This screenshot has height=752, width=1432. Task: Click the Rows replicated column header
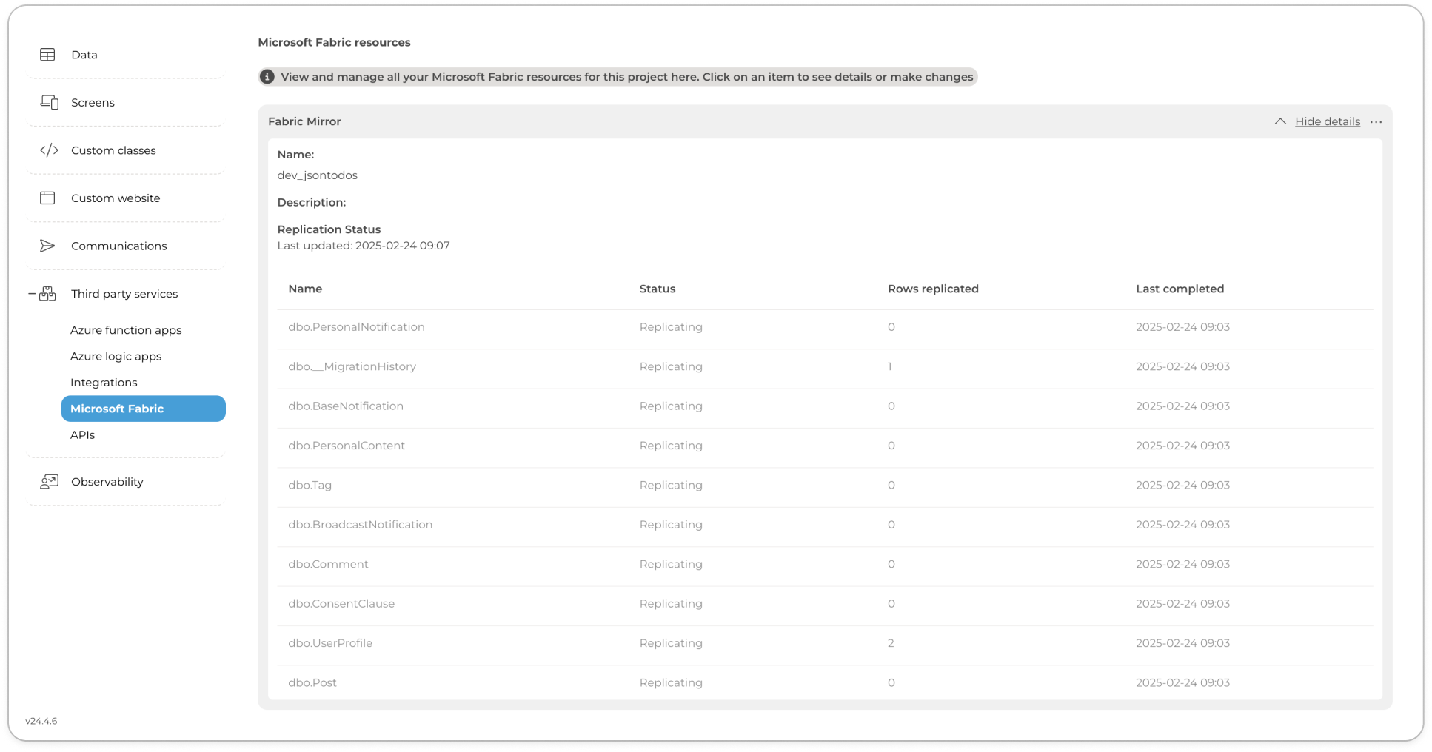click(x=933, y=289)
